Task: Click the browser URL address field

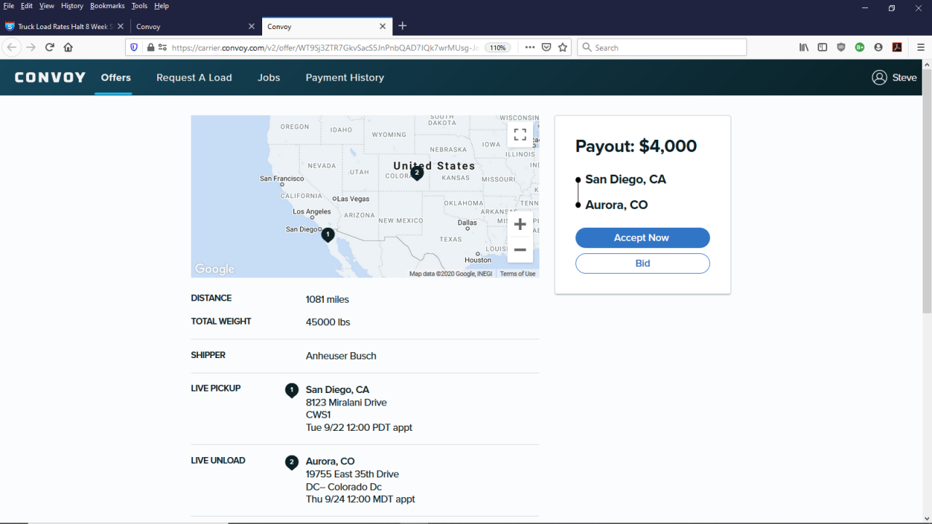Action: [x=325, y=47]
